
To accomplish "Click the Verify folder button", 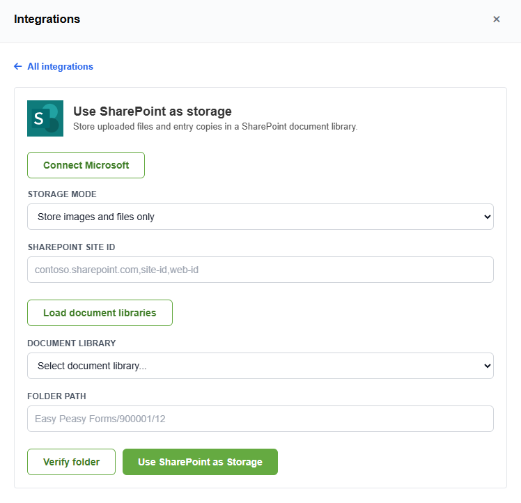I will 72,462.
